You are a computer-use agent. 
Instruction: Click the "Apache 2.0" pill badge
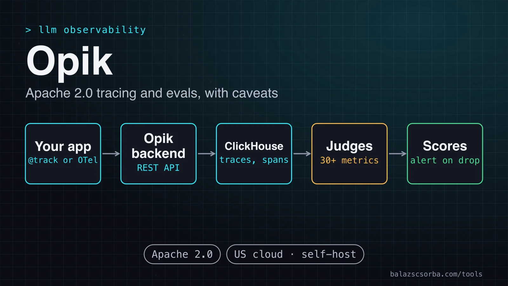click(182, 254)
